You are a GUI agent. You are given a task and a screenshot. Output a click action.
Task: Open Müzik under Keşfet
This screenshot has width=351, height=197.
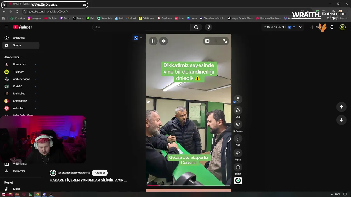click(x=21, y=189)
